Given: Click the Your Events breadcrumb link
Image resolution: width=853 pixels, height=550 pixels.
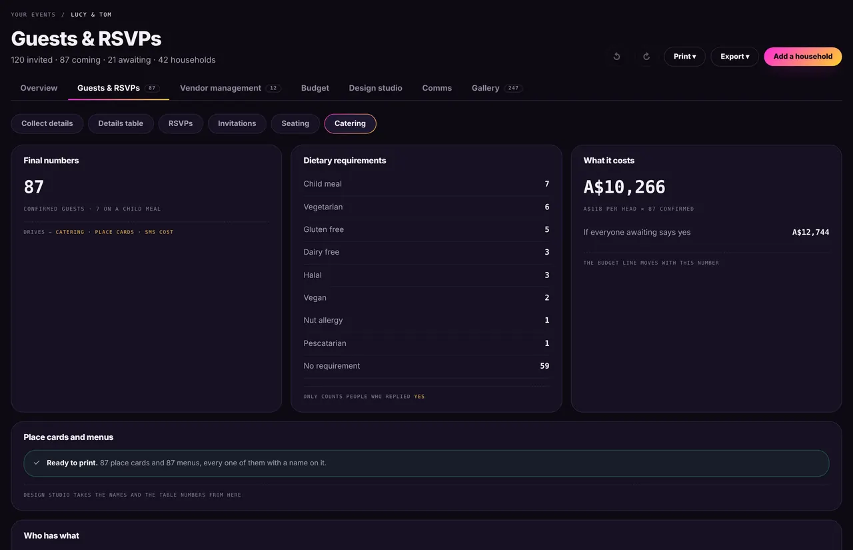Looking at the screenshot, I should pyautogui.click(x=33, y=15).
